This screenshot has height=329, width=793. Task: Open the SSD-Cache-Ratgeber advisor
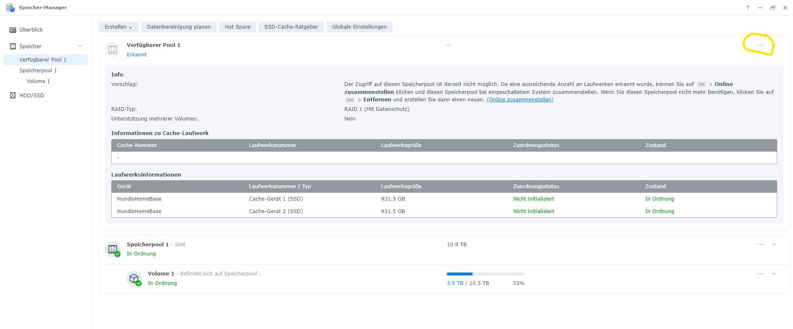click(x=291, y=27)
